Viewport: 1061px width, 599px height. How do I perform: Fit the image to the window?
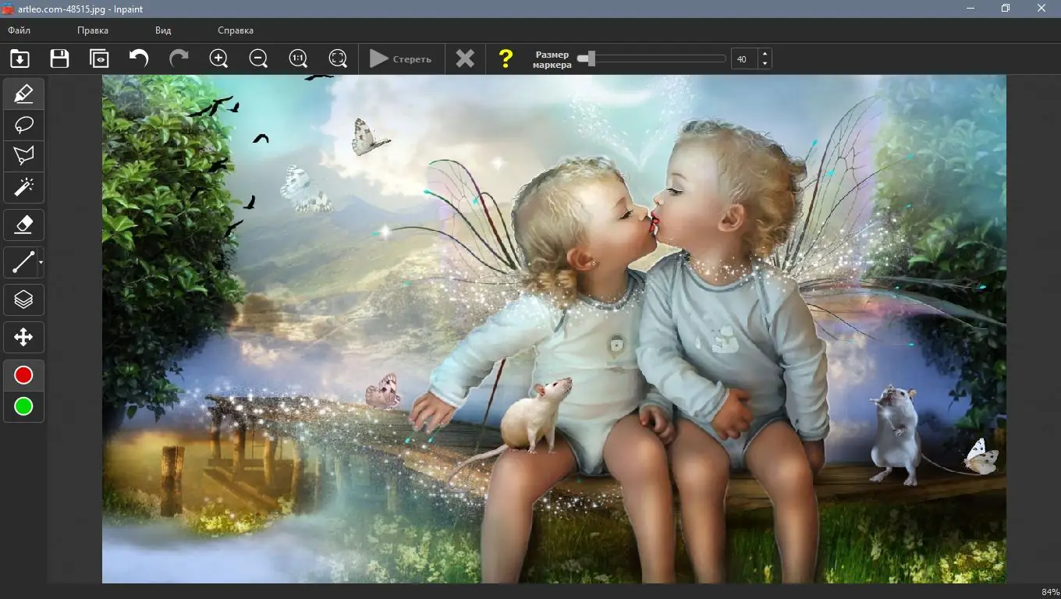[338, 58]
